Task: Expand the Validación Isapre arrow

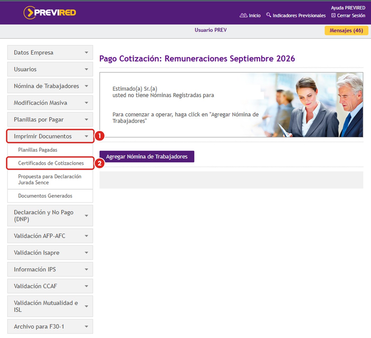Action: point(86,253)
